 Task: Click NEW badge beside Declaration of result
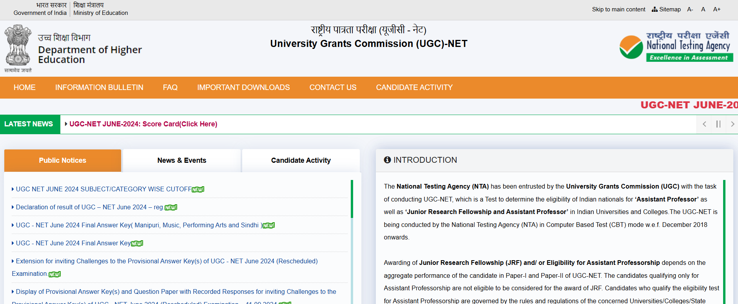coord(170,207)
